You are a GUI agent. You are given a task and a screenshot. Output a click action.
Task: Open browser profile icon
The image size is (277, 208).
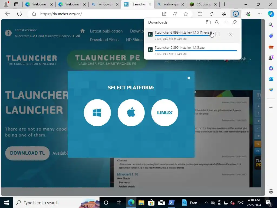point(6,4)
